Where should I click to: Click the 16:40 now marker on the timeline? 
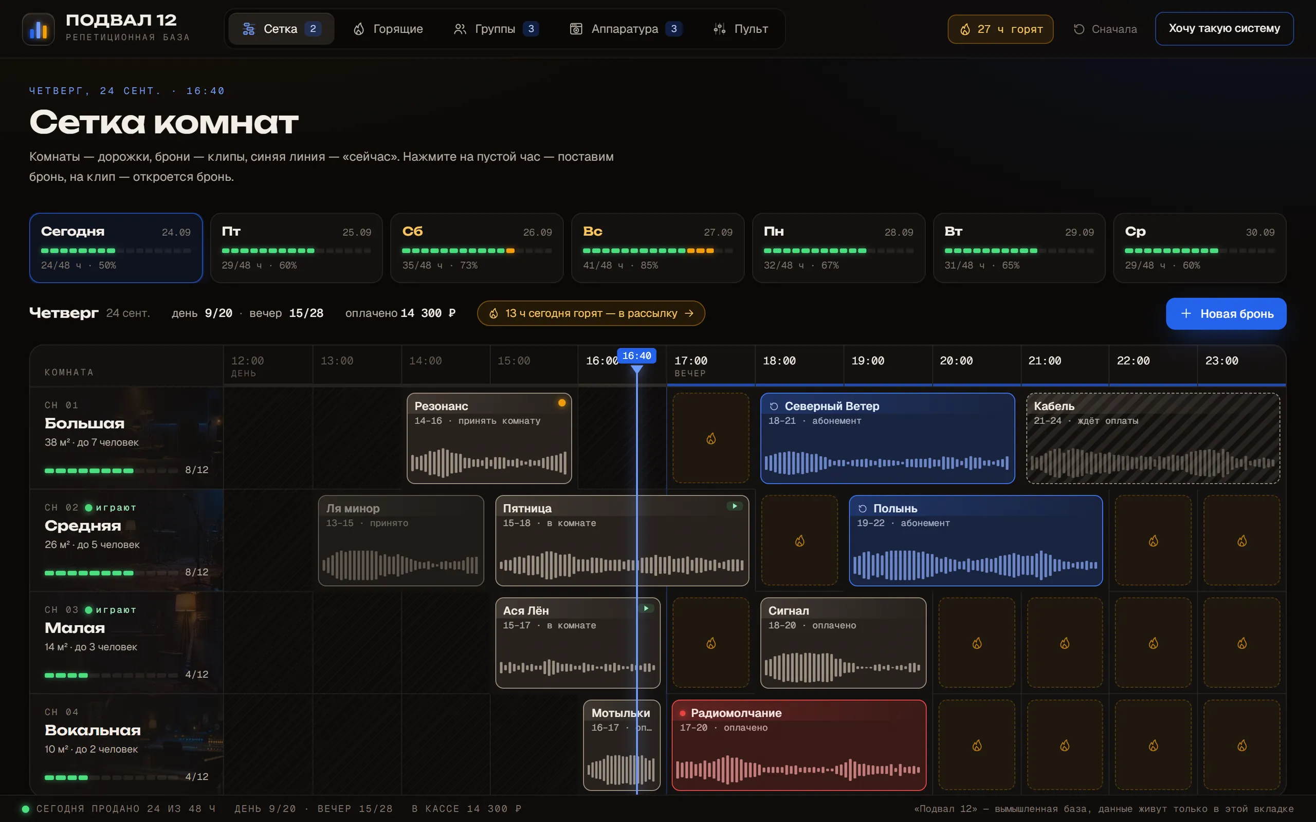636,356
